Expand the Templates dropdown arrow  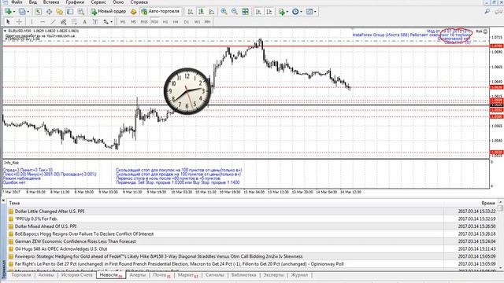click(315, 12)
